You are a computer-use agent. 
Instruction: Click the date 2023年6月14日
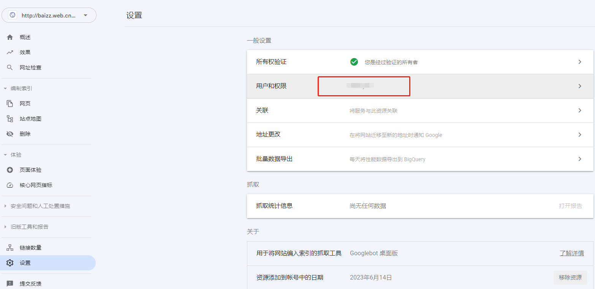[x=370, y=277]
